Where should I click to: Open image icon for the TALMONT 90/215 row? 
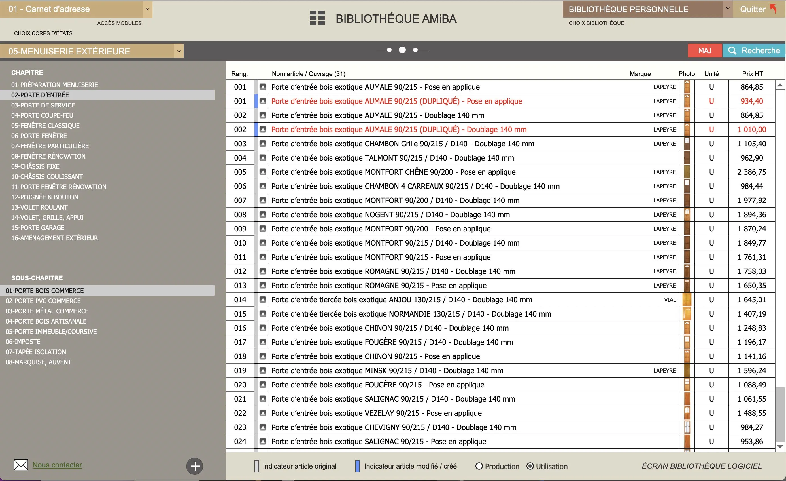click(263, 158)
